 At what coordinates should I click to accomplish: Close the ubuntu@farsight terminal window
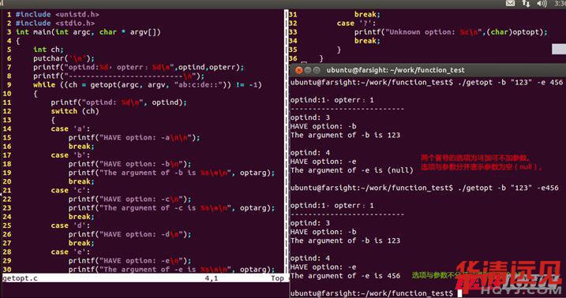point(299,70)
